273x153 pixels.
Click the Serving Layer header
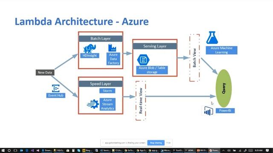coord(155,46)
